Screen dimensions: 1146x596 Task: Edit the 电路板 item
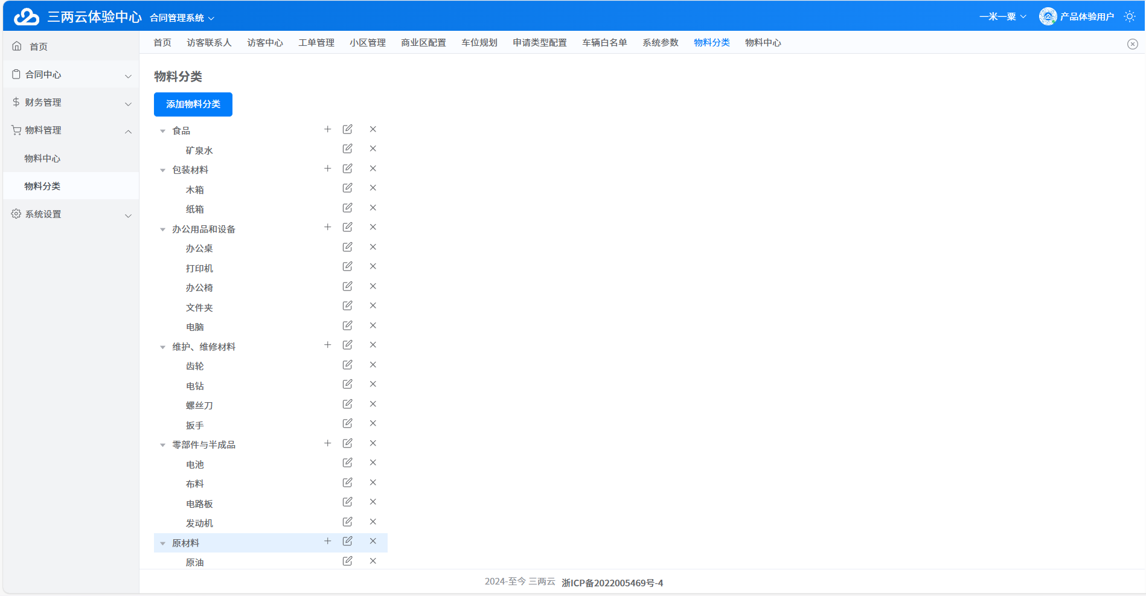coord(348,502)
